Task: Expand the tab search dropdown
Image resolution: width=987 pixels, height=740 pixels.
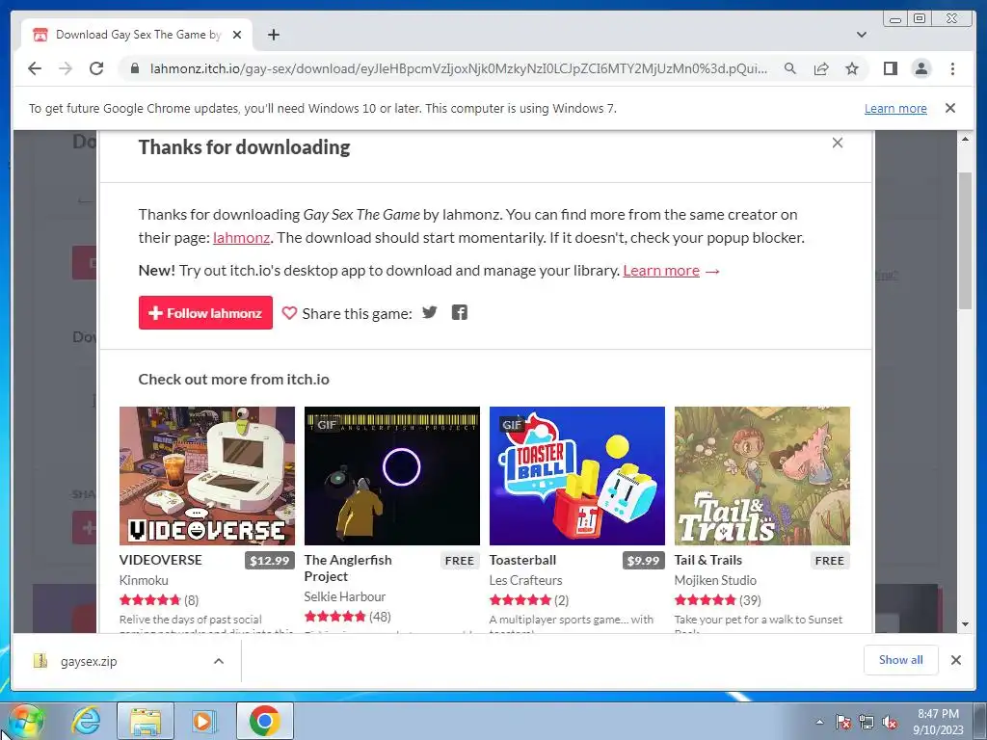Action: pyautogui.click(x=861, y=35)
